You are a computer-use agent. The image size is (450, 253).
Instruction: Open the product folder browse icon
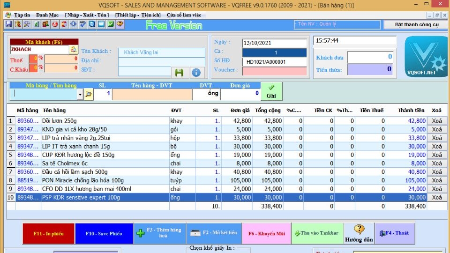coord(89,94)
